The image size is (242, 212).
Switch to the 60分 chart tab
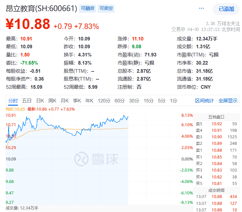click(120, 101)
